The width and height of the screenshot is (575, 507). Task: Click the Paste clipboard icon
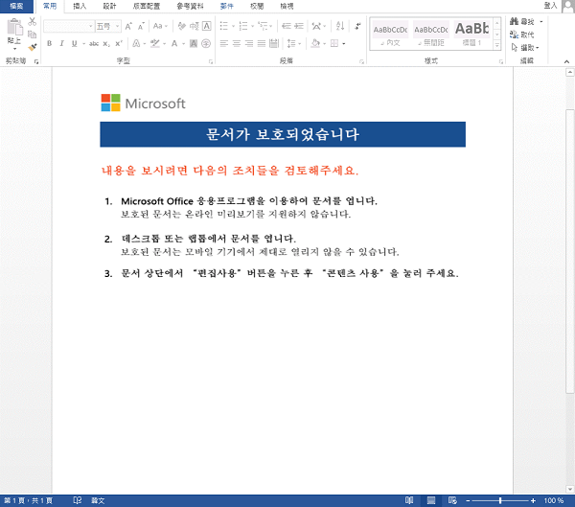[15, 28]
